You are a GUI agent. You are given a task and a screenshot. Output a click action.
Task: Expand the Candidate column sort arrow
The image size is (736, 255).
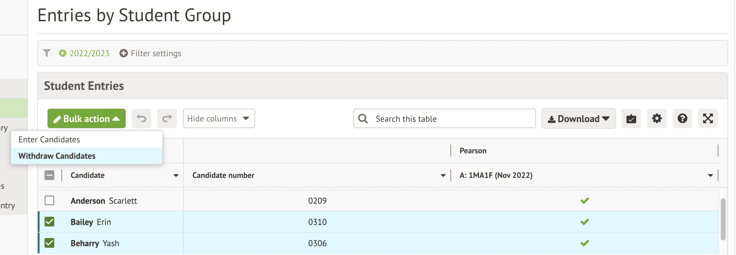coord(176,175)
